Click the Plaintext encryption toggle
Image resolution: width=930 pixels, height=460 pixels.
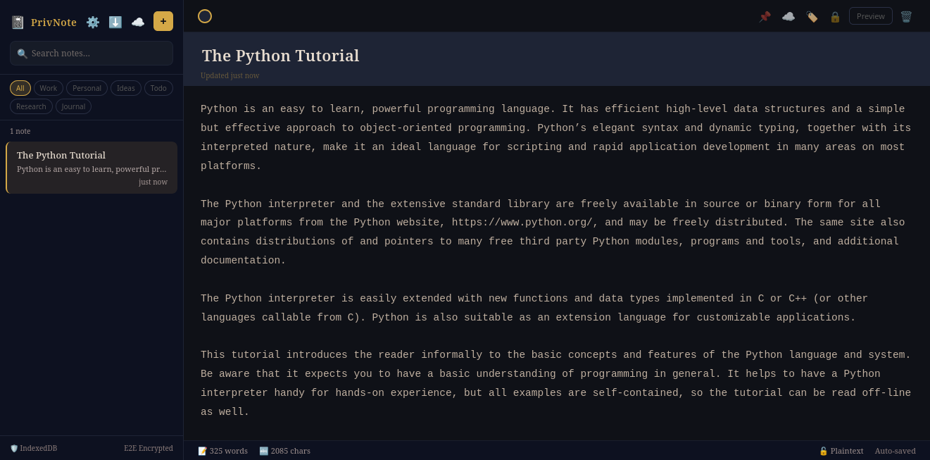click(x=841, y=451)
